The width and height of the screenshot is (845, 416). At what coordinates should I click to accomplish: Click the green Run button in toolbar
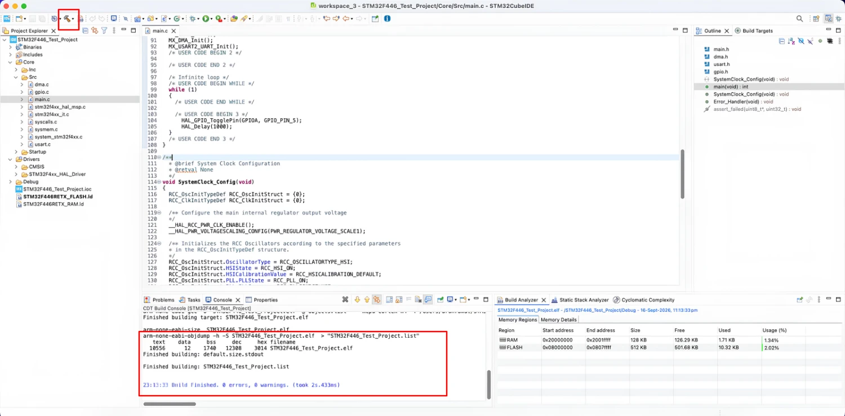tap(206, 19)
